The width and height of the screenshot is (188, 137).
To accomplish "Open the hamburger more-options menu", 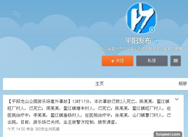I will pyautogui.click(x=176, y=61).
